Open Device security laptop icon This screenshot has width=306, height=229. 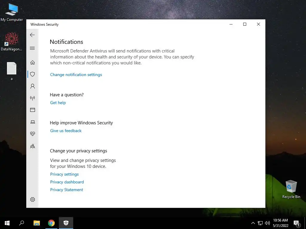pos(33,122)
